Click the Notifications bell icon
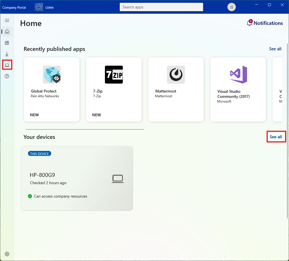The height and width of the screenshot is (261, 289). [x=250, y=23]
